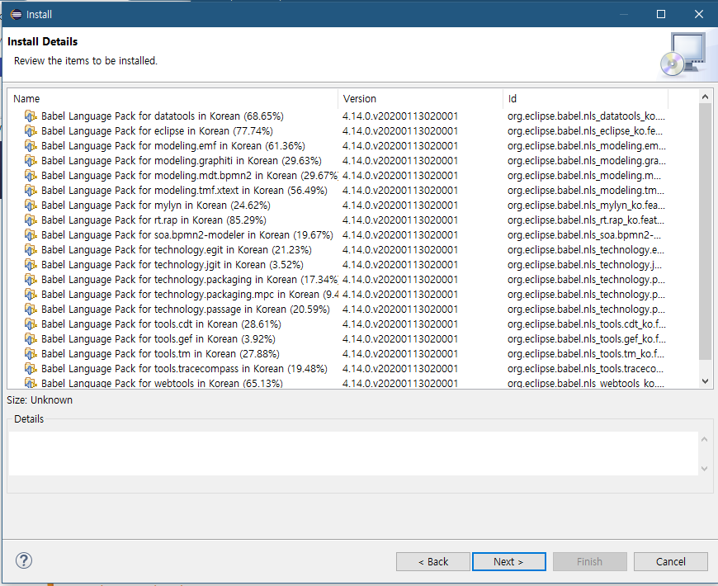
Task: Click the Eclipse logo in the title bar
Action: 16,14
